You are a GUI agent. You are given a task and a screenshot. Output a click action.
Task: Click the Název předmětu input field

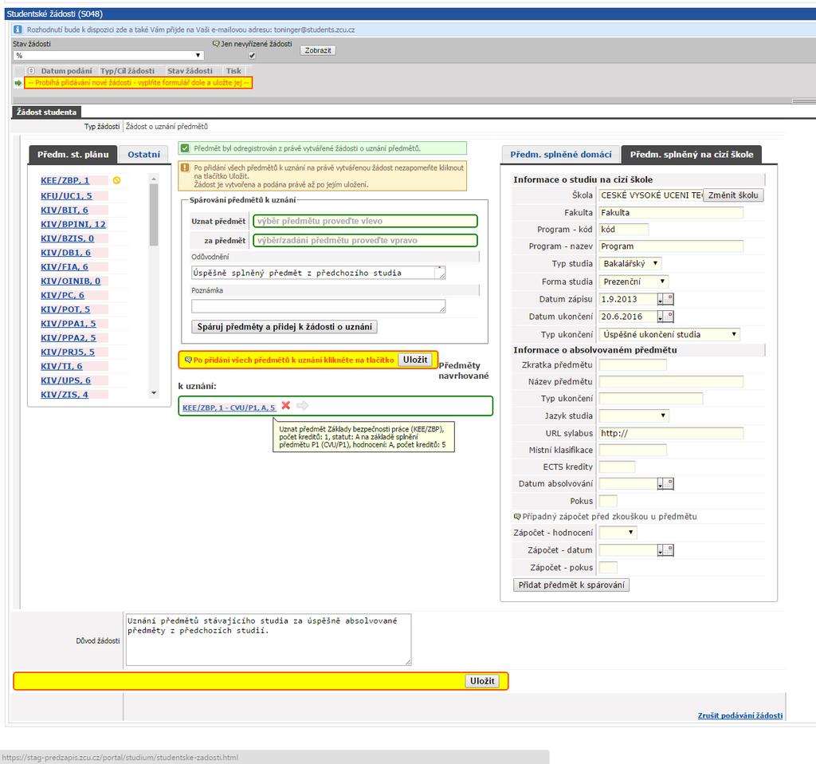[x=671, y=382]
